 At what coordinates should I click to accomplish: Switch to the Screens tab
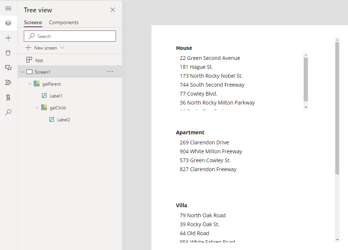(x=33, y=22)
